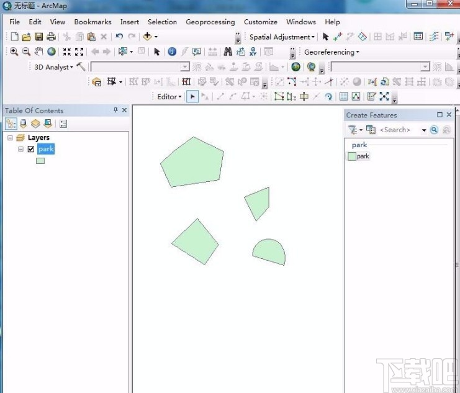The width and height of the screenshot is (460, 393).
Task: Click the semicircle polygon on the map
Action: pyautogui.click(x=270, y=253)
